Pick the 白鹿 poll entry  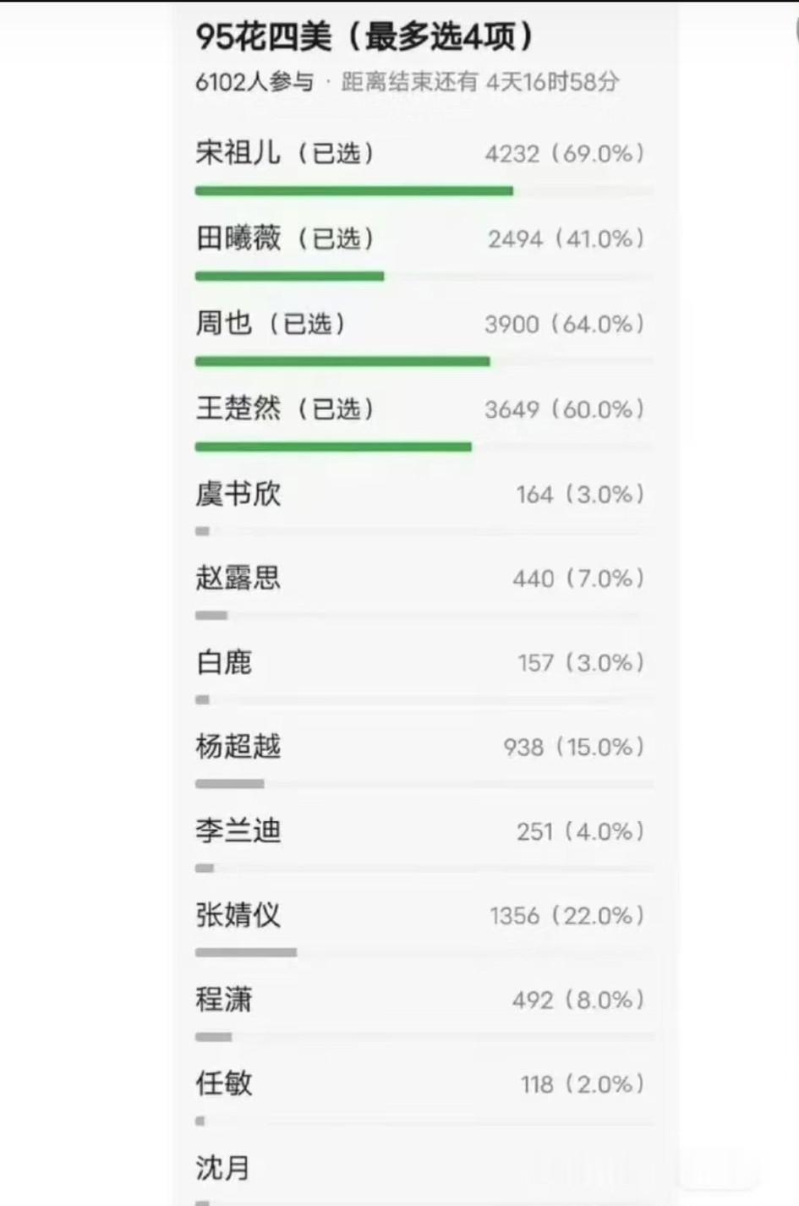(423, 676)
